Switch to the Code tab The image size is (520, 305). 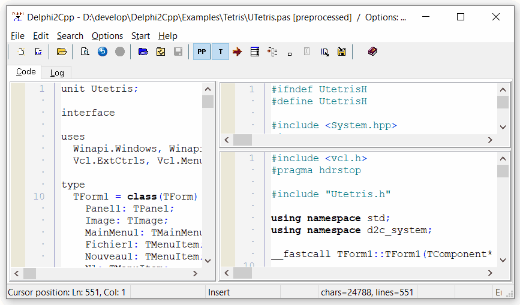pos(26,71)
